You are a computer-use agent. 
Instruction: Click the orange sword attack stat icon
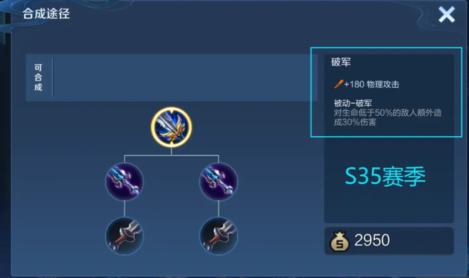click(339, 84)
